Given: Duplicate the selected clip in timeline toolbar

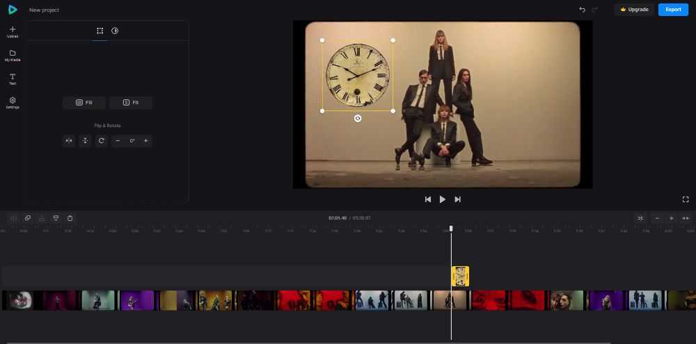Looking at the screenshot, I should [28, 218].
